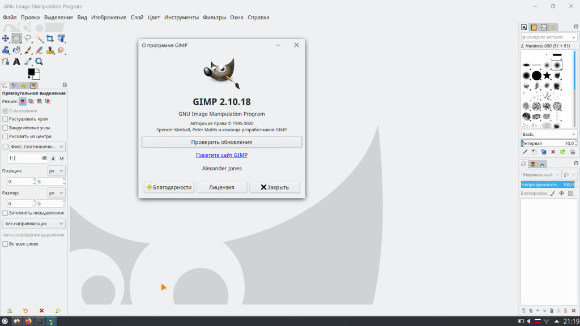Screen dimensions: 580x326
Task: Duplicate the selected brush
Action: coord(544,152)
